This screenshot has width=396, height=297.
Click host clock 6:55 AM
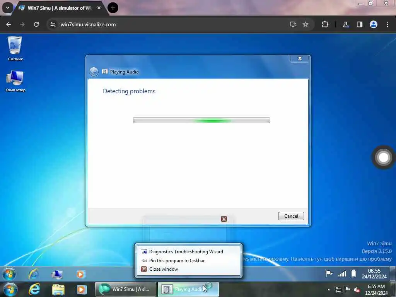[x=376, y=290]
